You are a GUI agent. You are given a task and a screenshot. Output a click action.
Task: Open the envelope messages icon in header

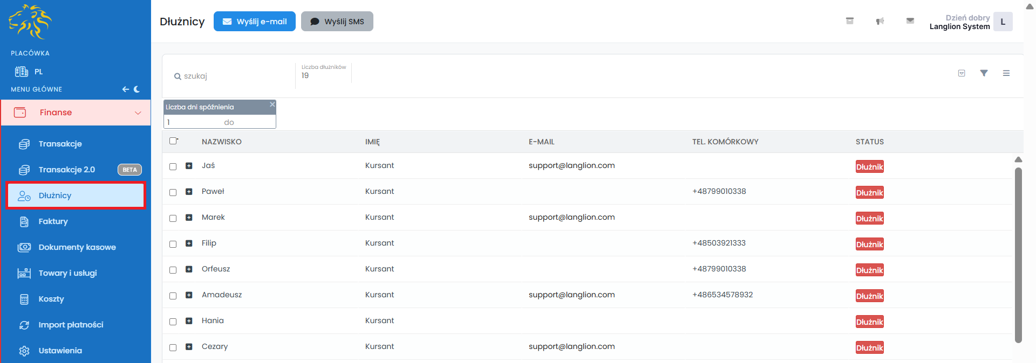coord(910,21)
